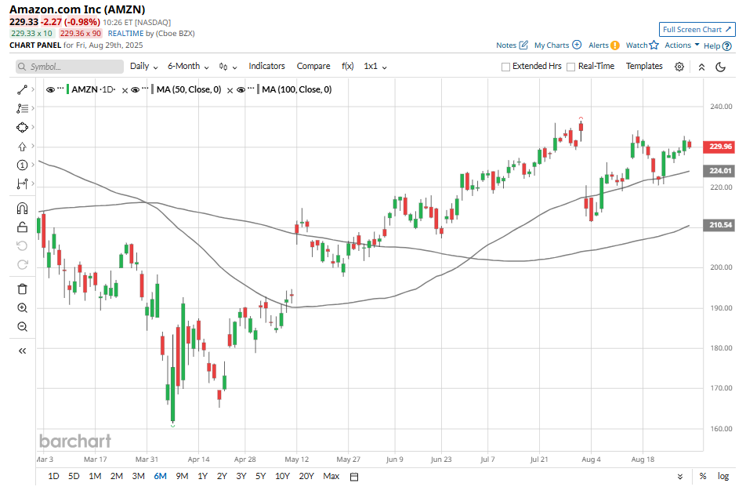This screenshot has width=746, height=494.
Task: Open the Fibonacci retracement tools
Action: click(22, 108)
